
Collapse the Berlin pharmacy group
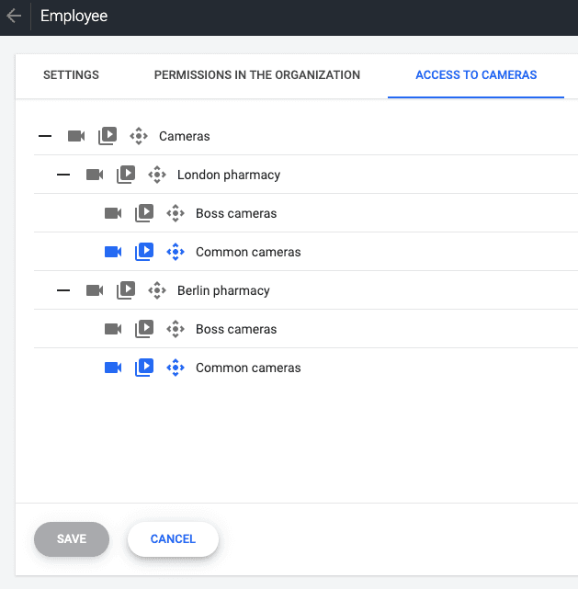tap(63, 290)
